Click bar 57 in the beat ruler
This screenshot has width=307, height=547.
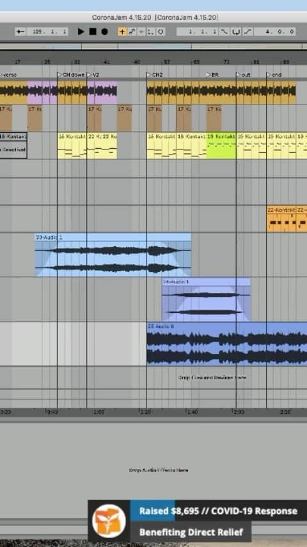(x=167, y=62)
